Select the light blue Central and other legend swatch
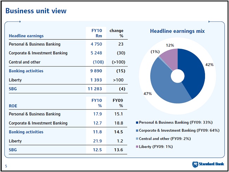 pos(137,139)
